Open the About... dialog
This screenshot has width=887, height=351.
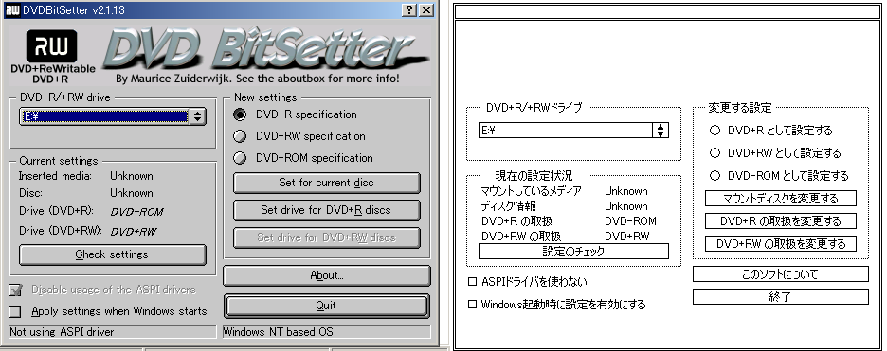click(326, 276)
